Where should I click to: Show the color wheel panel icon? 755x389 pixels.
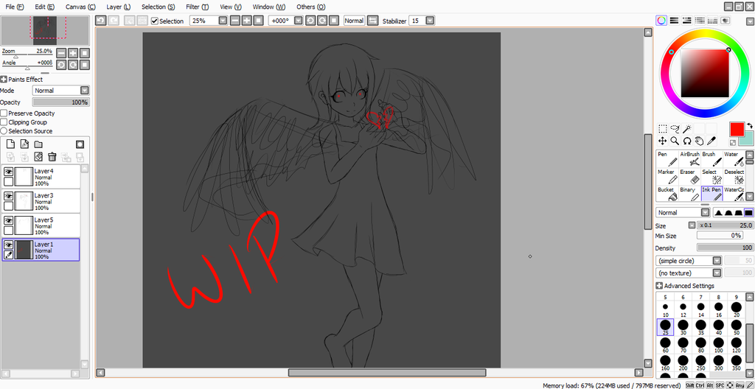coord(661,20)
